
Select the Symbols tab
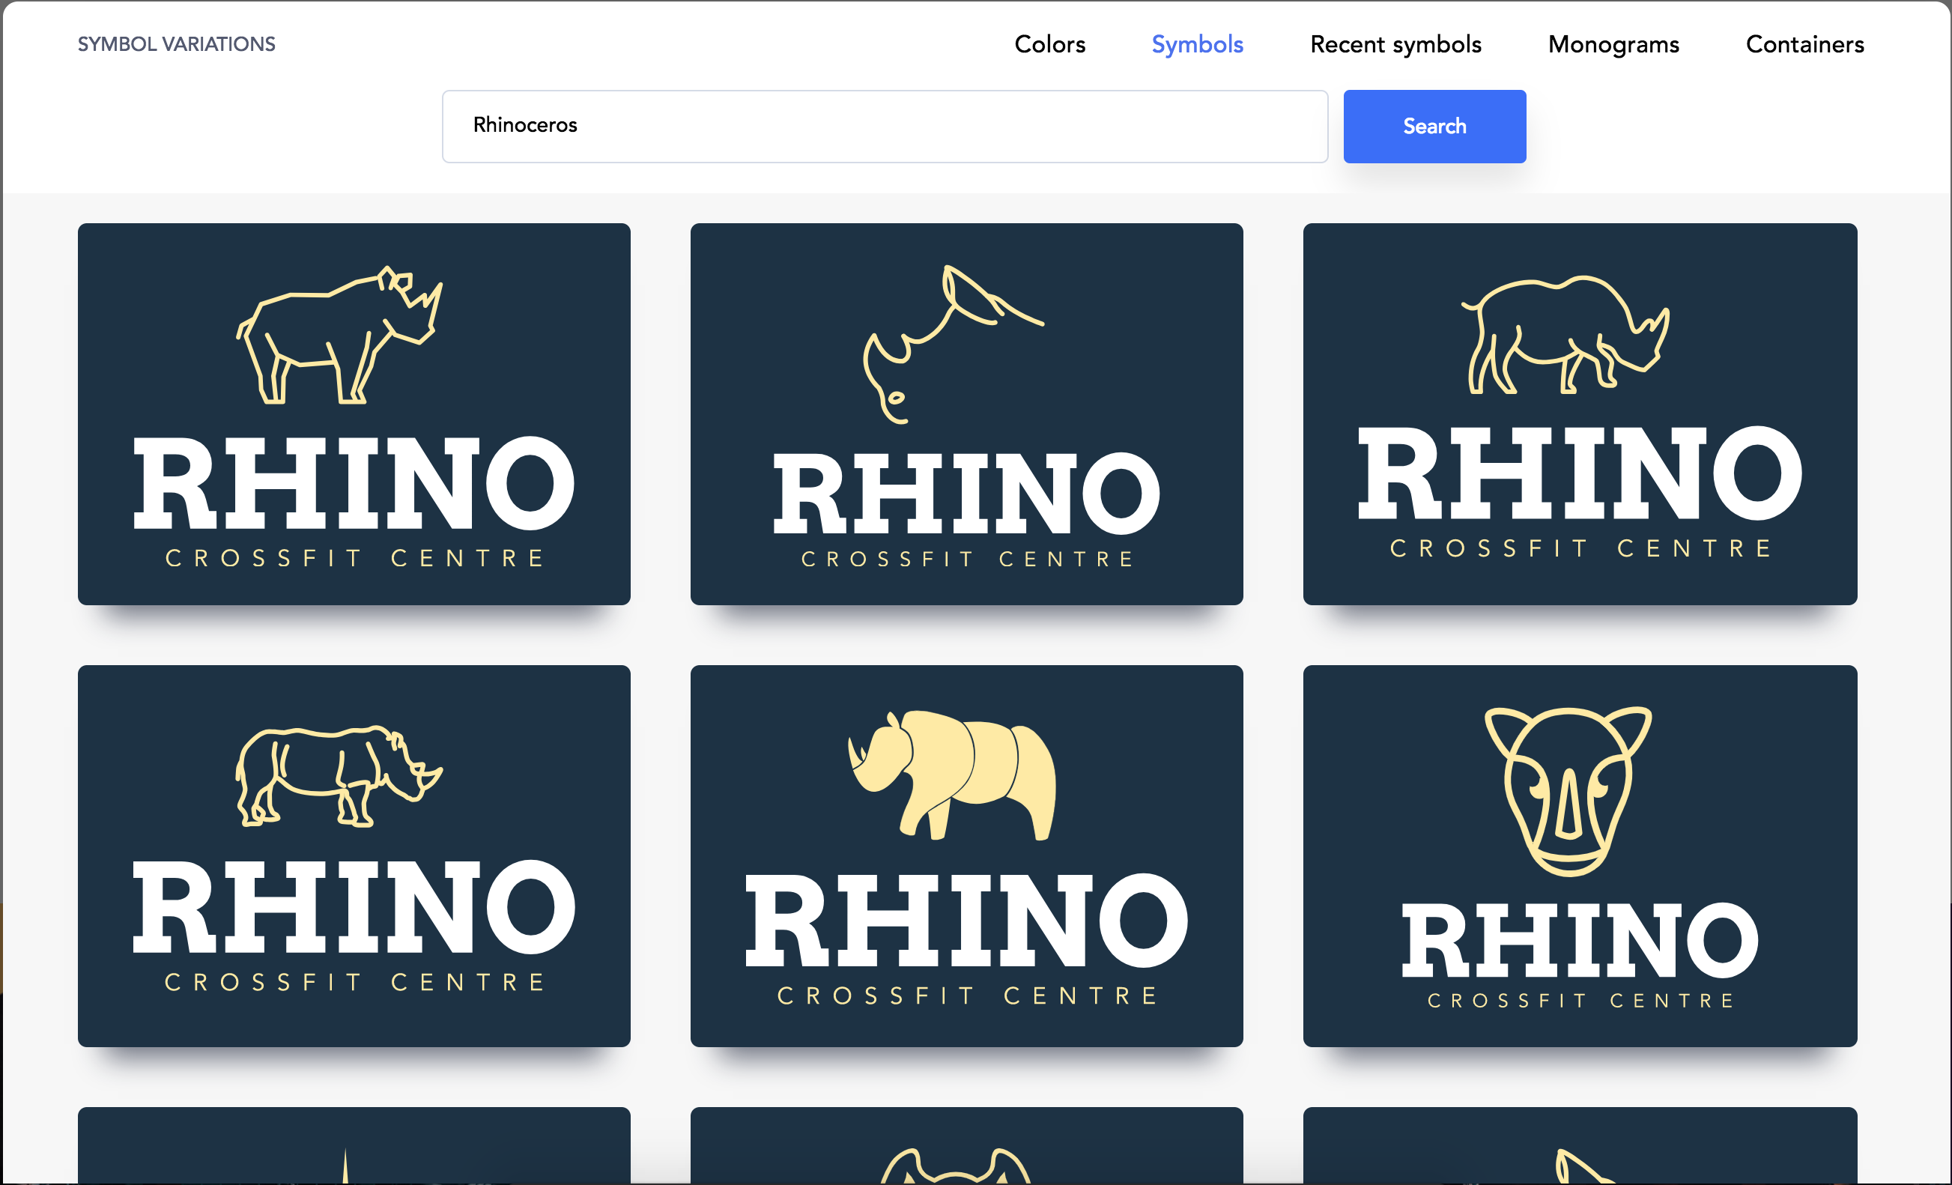point(1197,44)
